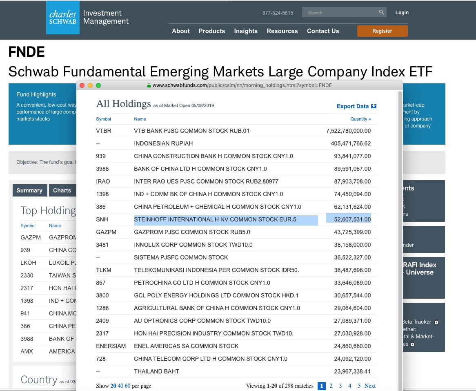
Task: Show 40 holdings per page
Action: [x=120, y=386]
